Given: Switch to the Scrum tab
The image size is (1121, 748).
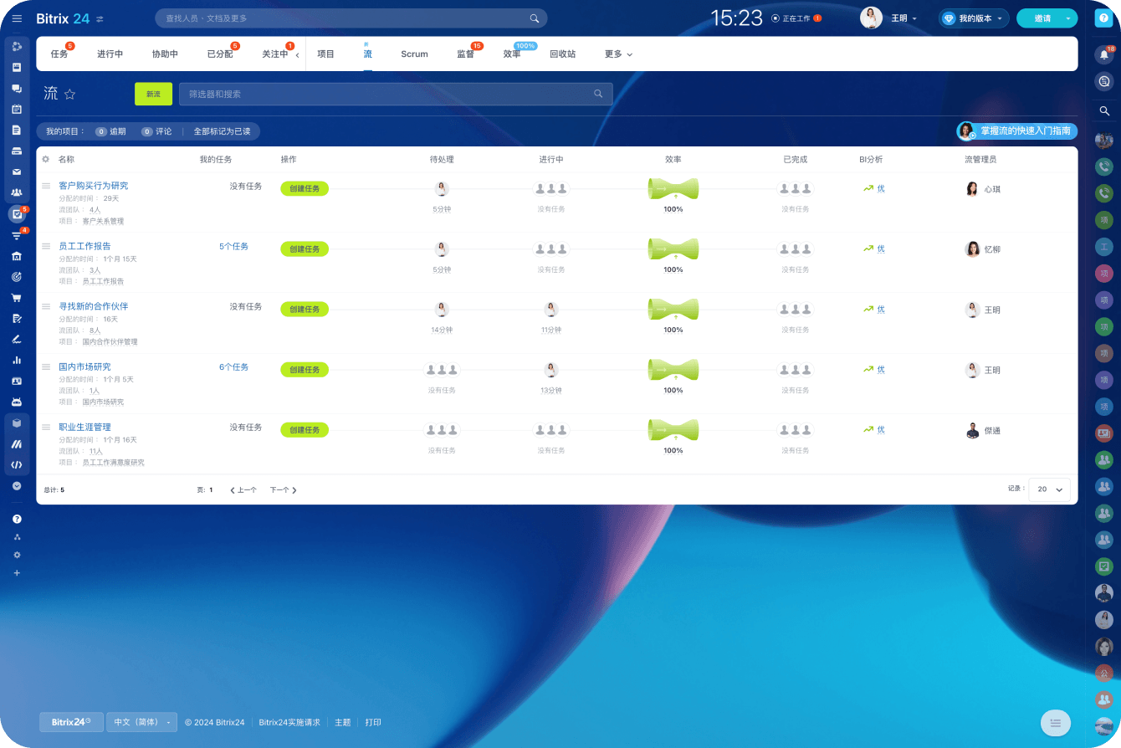Looking at the screenshot, I should (x=414, y=54).
